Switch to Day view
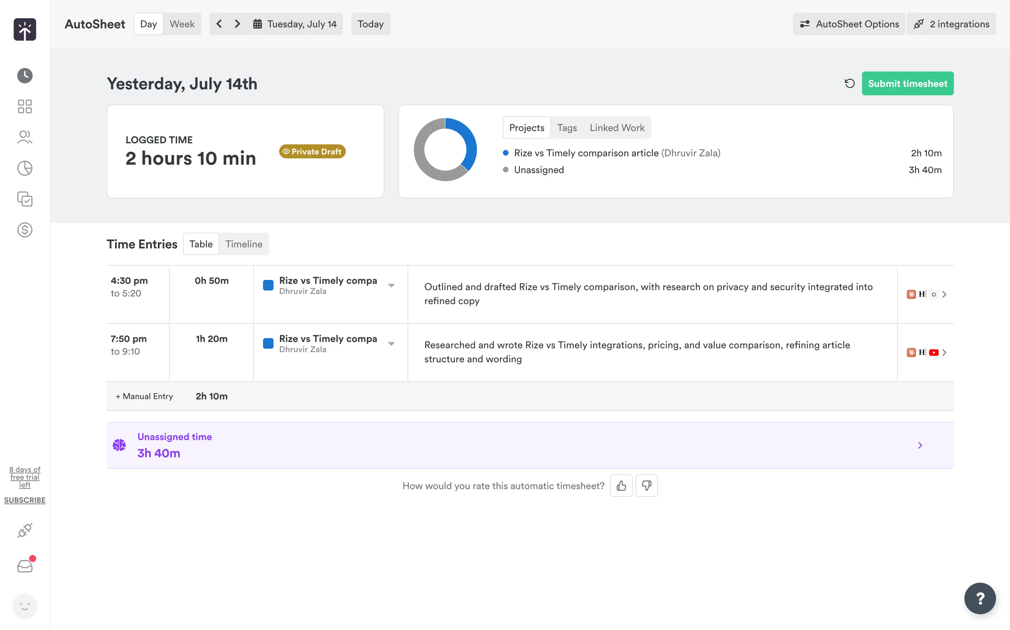Screen dimensions: 1010x630 [x=148, y=24]
